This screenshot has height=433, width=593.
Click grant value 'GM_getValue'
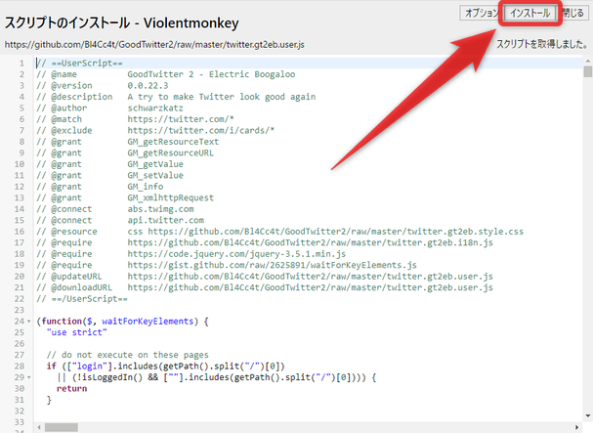tap(155, 164)
